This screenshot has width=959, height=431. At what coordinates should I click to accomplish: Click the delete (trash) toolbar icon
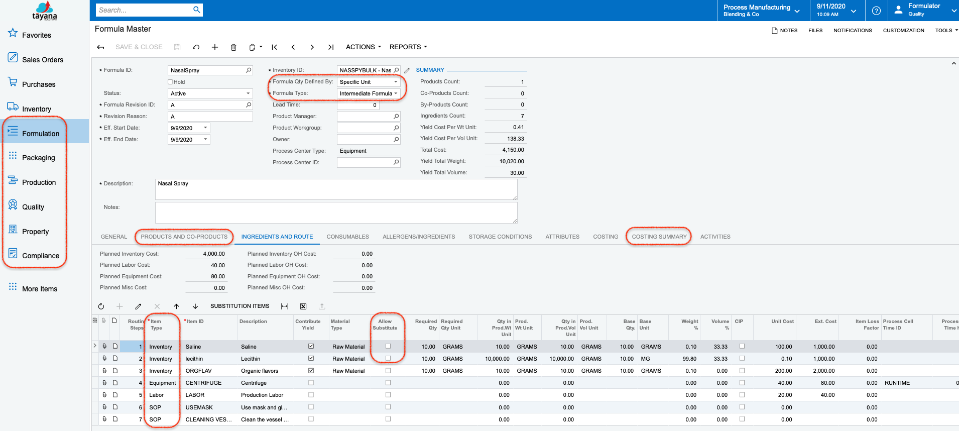(x=233, y=47)
